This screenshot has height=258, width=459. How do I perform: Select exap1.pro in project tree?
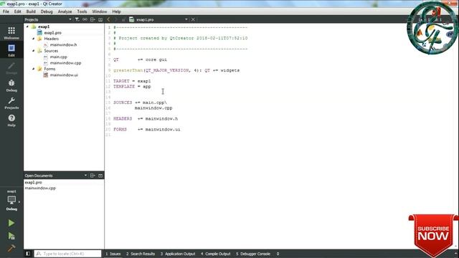pyautogui.click(x=52, y=33)
